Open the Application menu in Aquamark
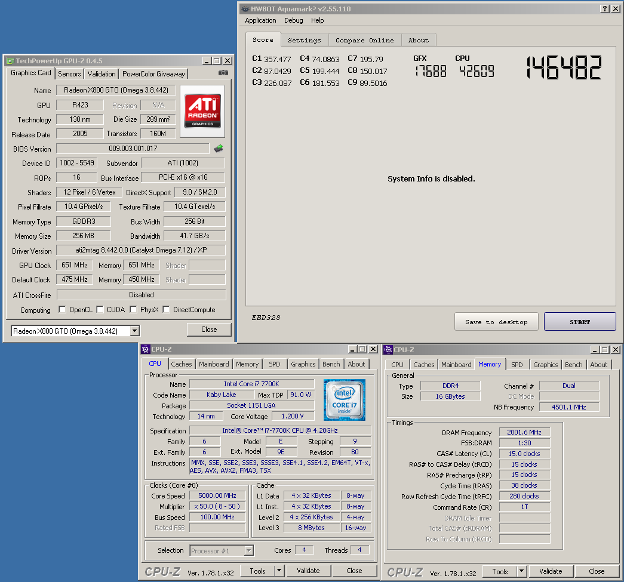The image size is (624, 582). tap(260, 20)
